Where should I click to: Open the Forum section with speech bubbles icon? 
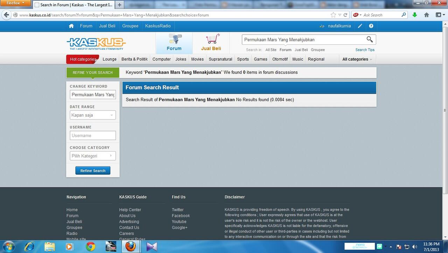(174, 43)
